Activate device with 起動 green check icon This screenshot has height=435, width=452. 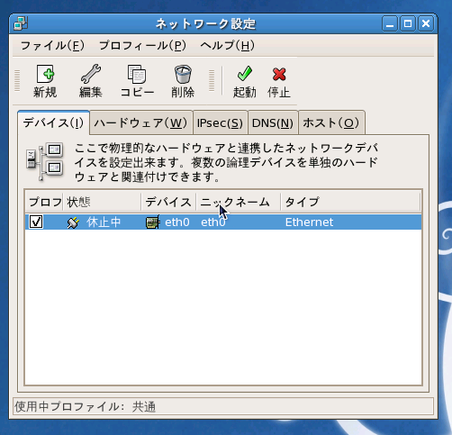(x=245, y=74)
